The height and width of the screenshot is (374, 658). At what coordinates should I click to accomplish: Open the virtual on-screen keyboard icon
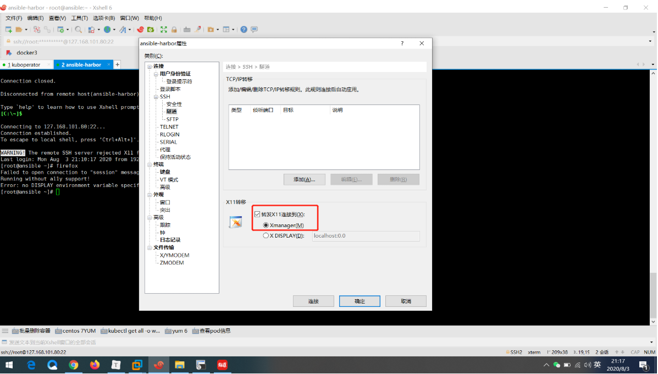(187, 30)
